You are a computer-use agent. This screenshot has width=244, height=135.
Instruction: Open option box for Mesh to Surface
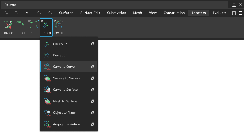(93, 101)
